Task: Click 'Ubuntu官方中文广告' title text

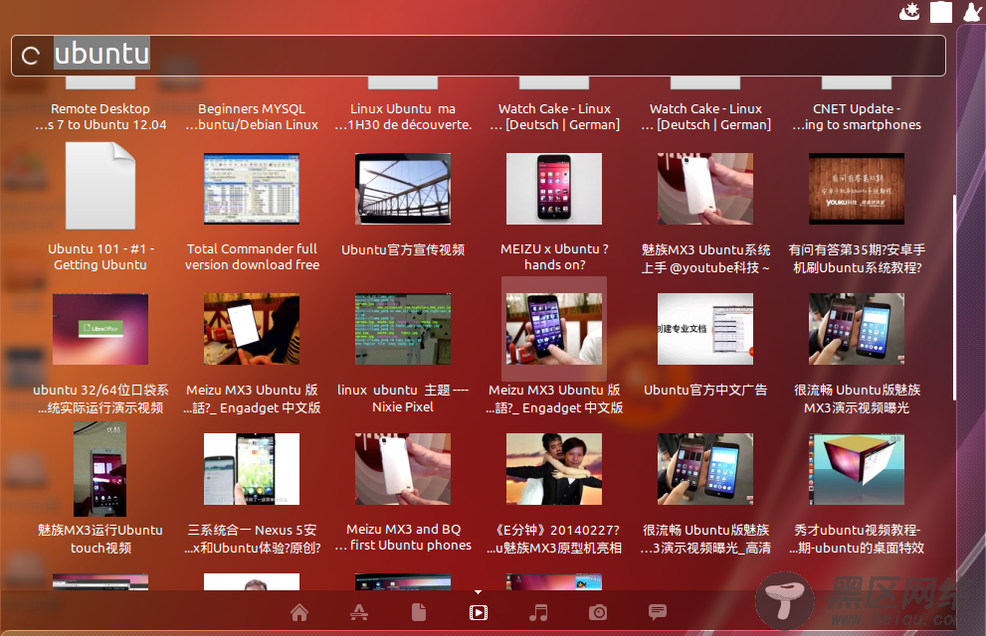Action: click(x=704, y=390)
